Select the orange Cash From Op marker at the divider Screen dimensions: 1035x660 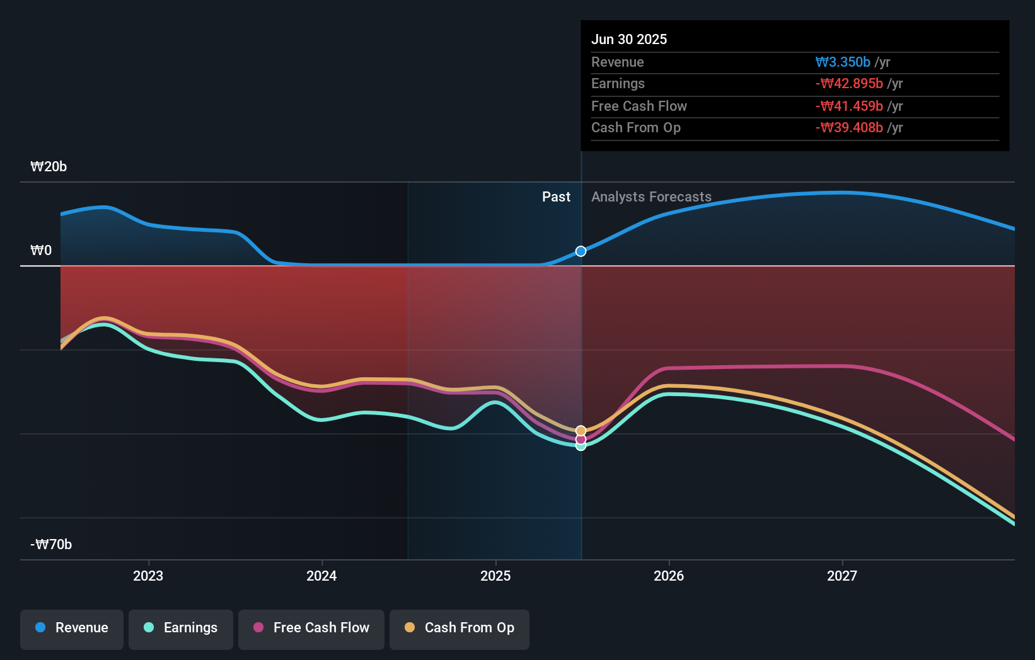[580, 431]
